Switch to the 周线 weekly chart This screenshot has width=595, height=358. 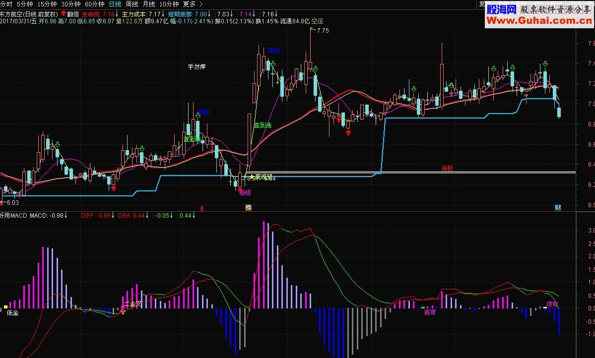(x=132, y=4)
